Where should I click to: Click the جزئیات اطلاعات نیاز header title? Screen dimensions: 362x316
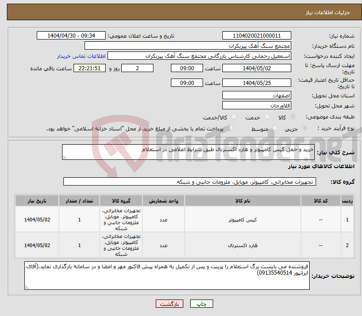(328, 12)
